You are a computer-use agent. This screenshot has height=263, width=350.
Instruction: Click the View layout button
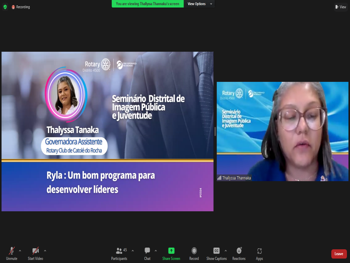point(341,7)
